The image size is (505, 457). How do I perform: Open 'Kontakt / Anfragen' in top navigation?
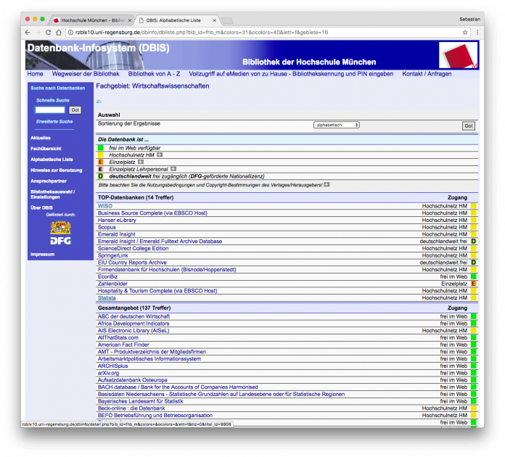click(427, 74)
